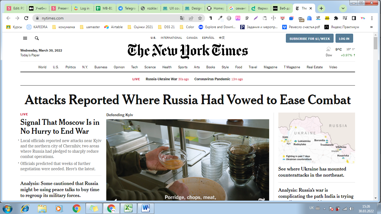The image size is (381, 214).
Task: Open the LanguageTool LT extension icon
Action: click(318, 18)
